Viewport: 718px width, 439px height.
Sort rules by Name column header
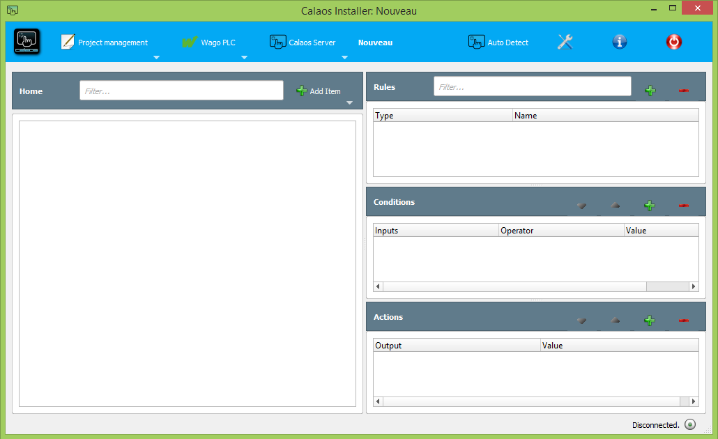(606, 116)
